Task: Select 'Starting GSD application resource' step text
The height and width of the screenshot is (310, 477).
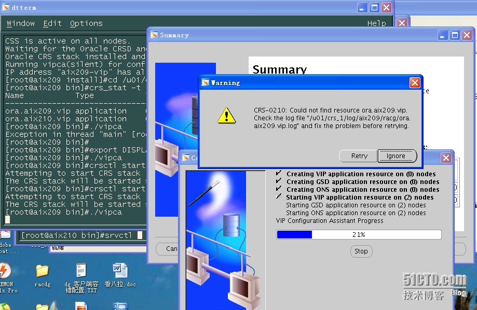Action: pyautogui.click(x=356, y=205)
